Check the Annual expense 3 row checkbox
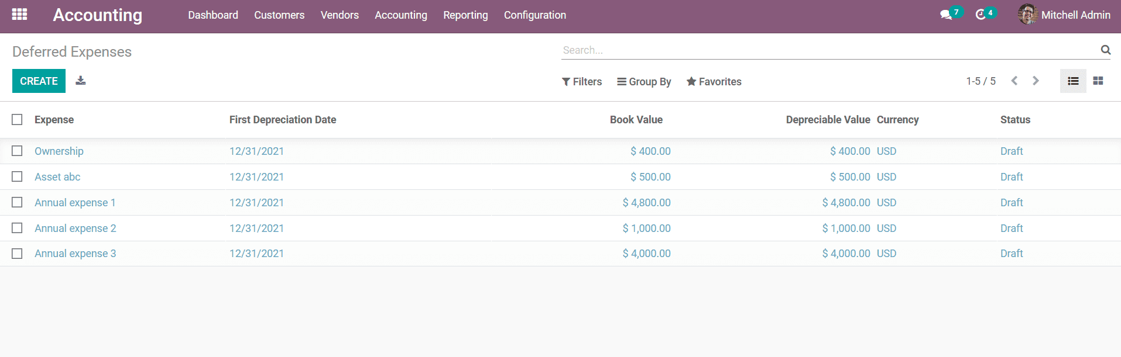The width and height of the screenshot is (1121, 357). point(17,254)
